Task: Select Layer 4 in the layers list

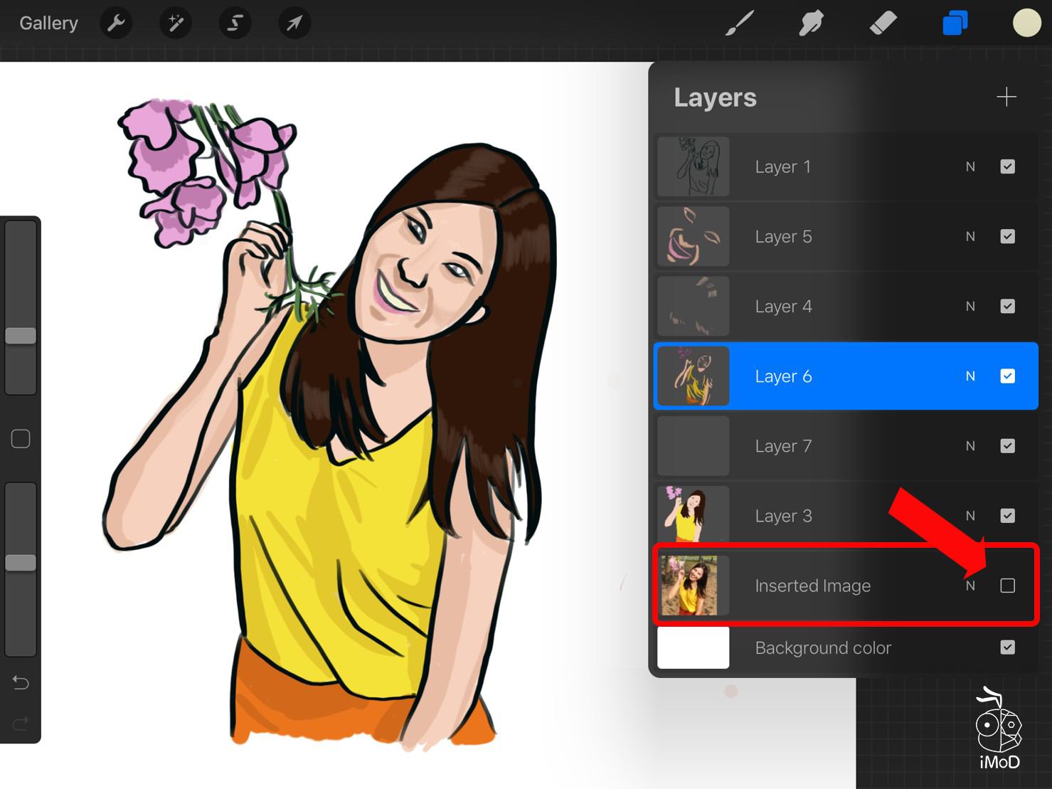Action: point(782,307)
